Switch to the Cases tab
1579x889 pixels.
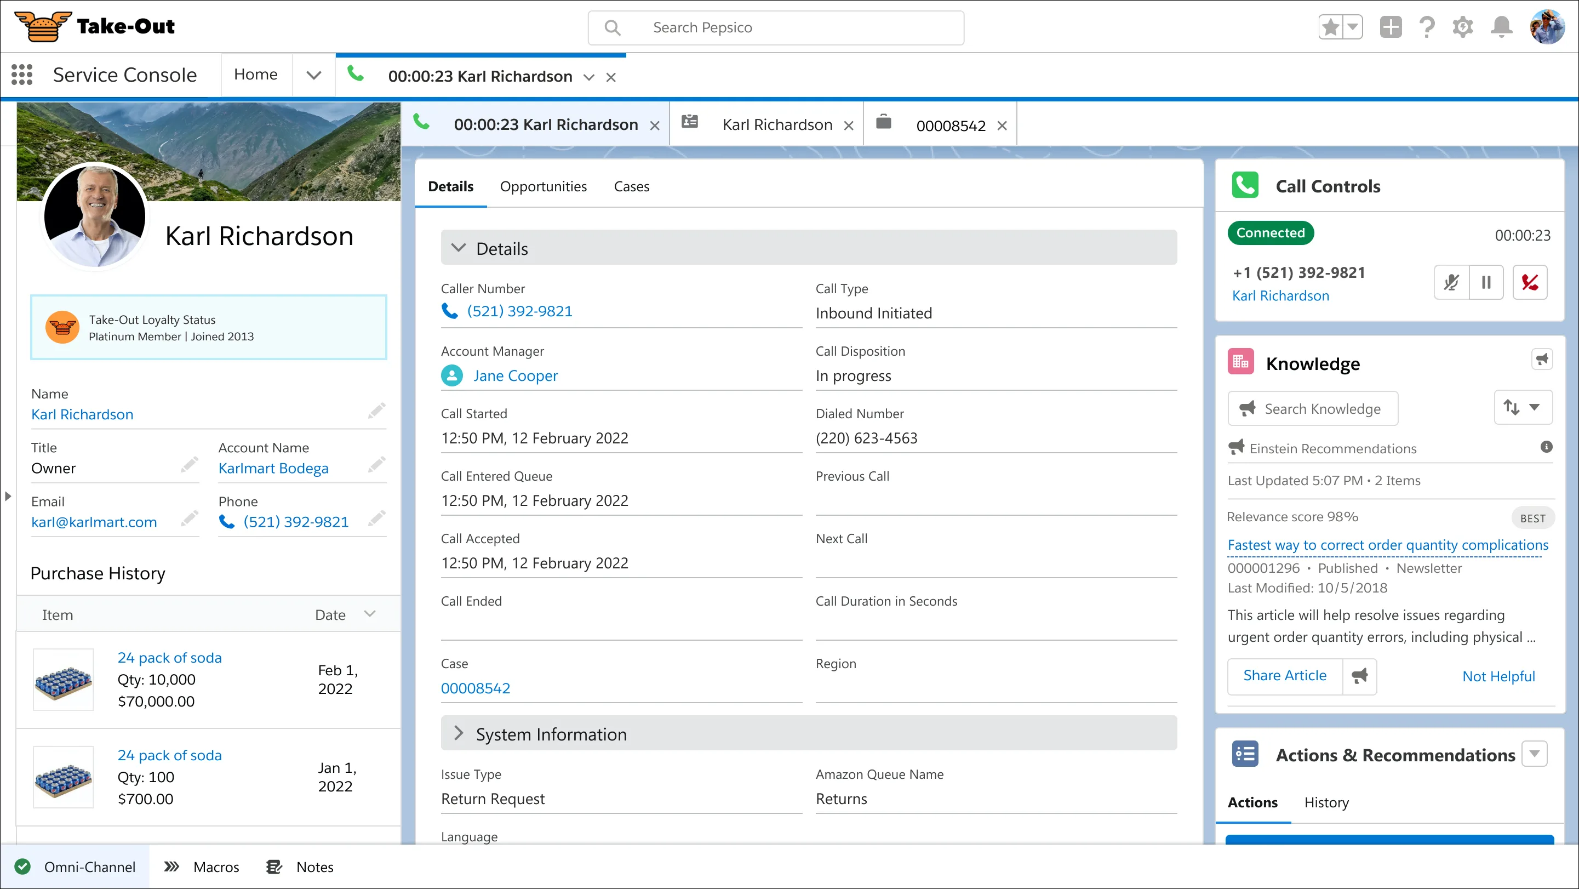point(631,186)
